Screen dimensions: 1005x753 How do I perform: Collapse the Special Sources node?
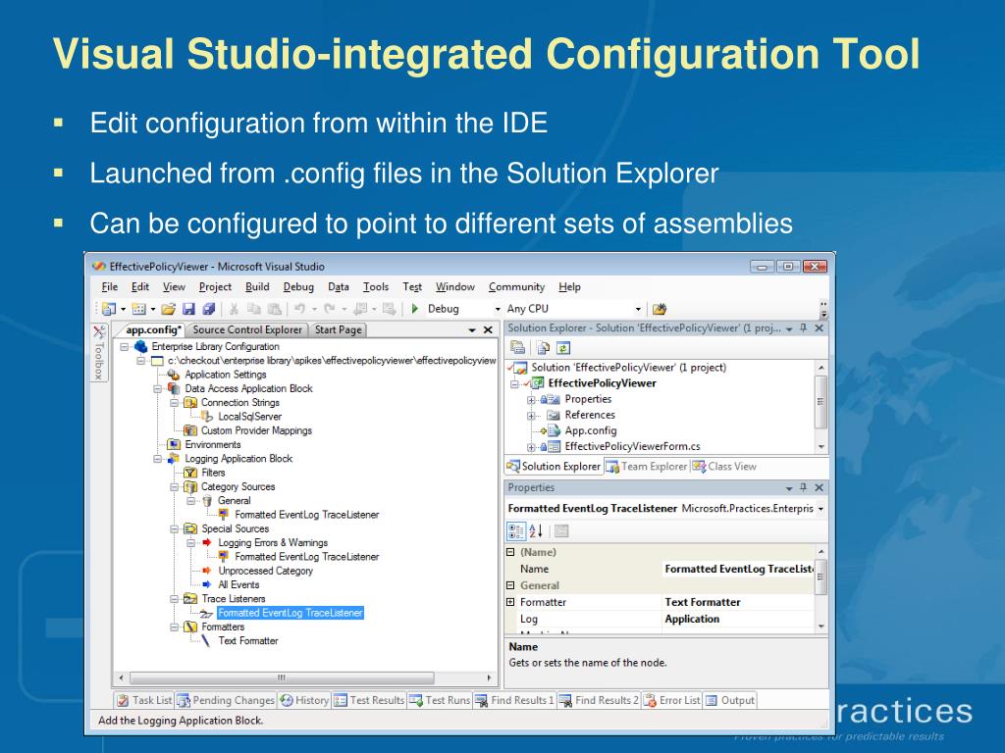point(175,528)
